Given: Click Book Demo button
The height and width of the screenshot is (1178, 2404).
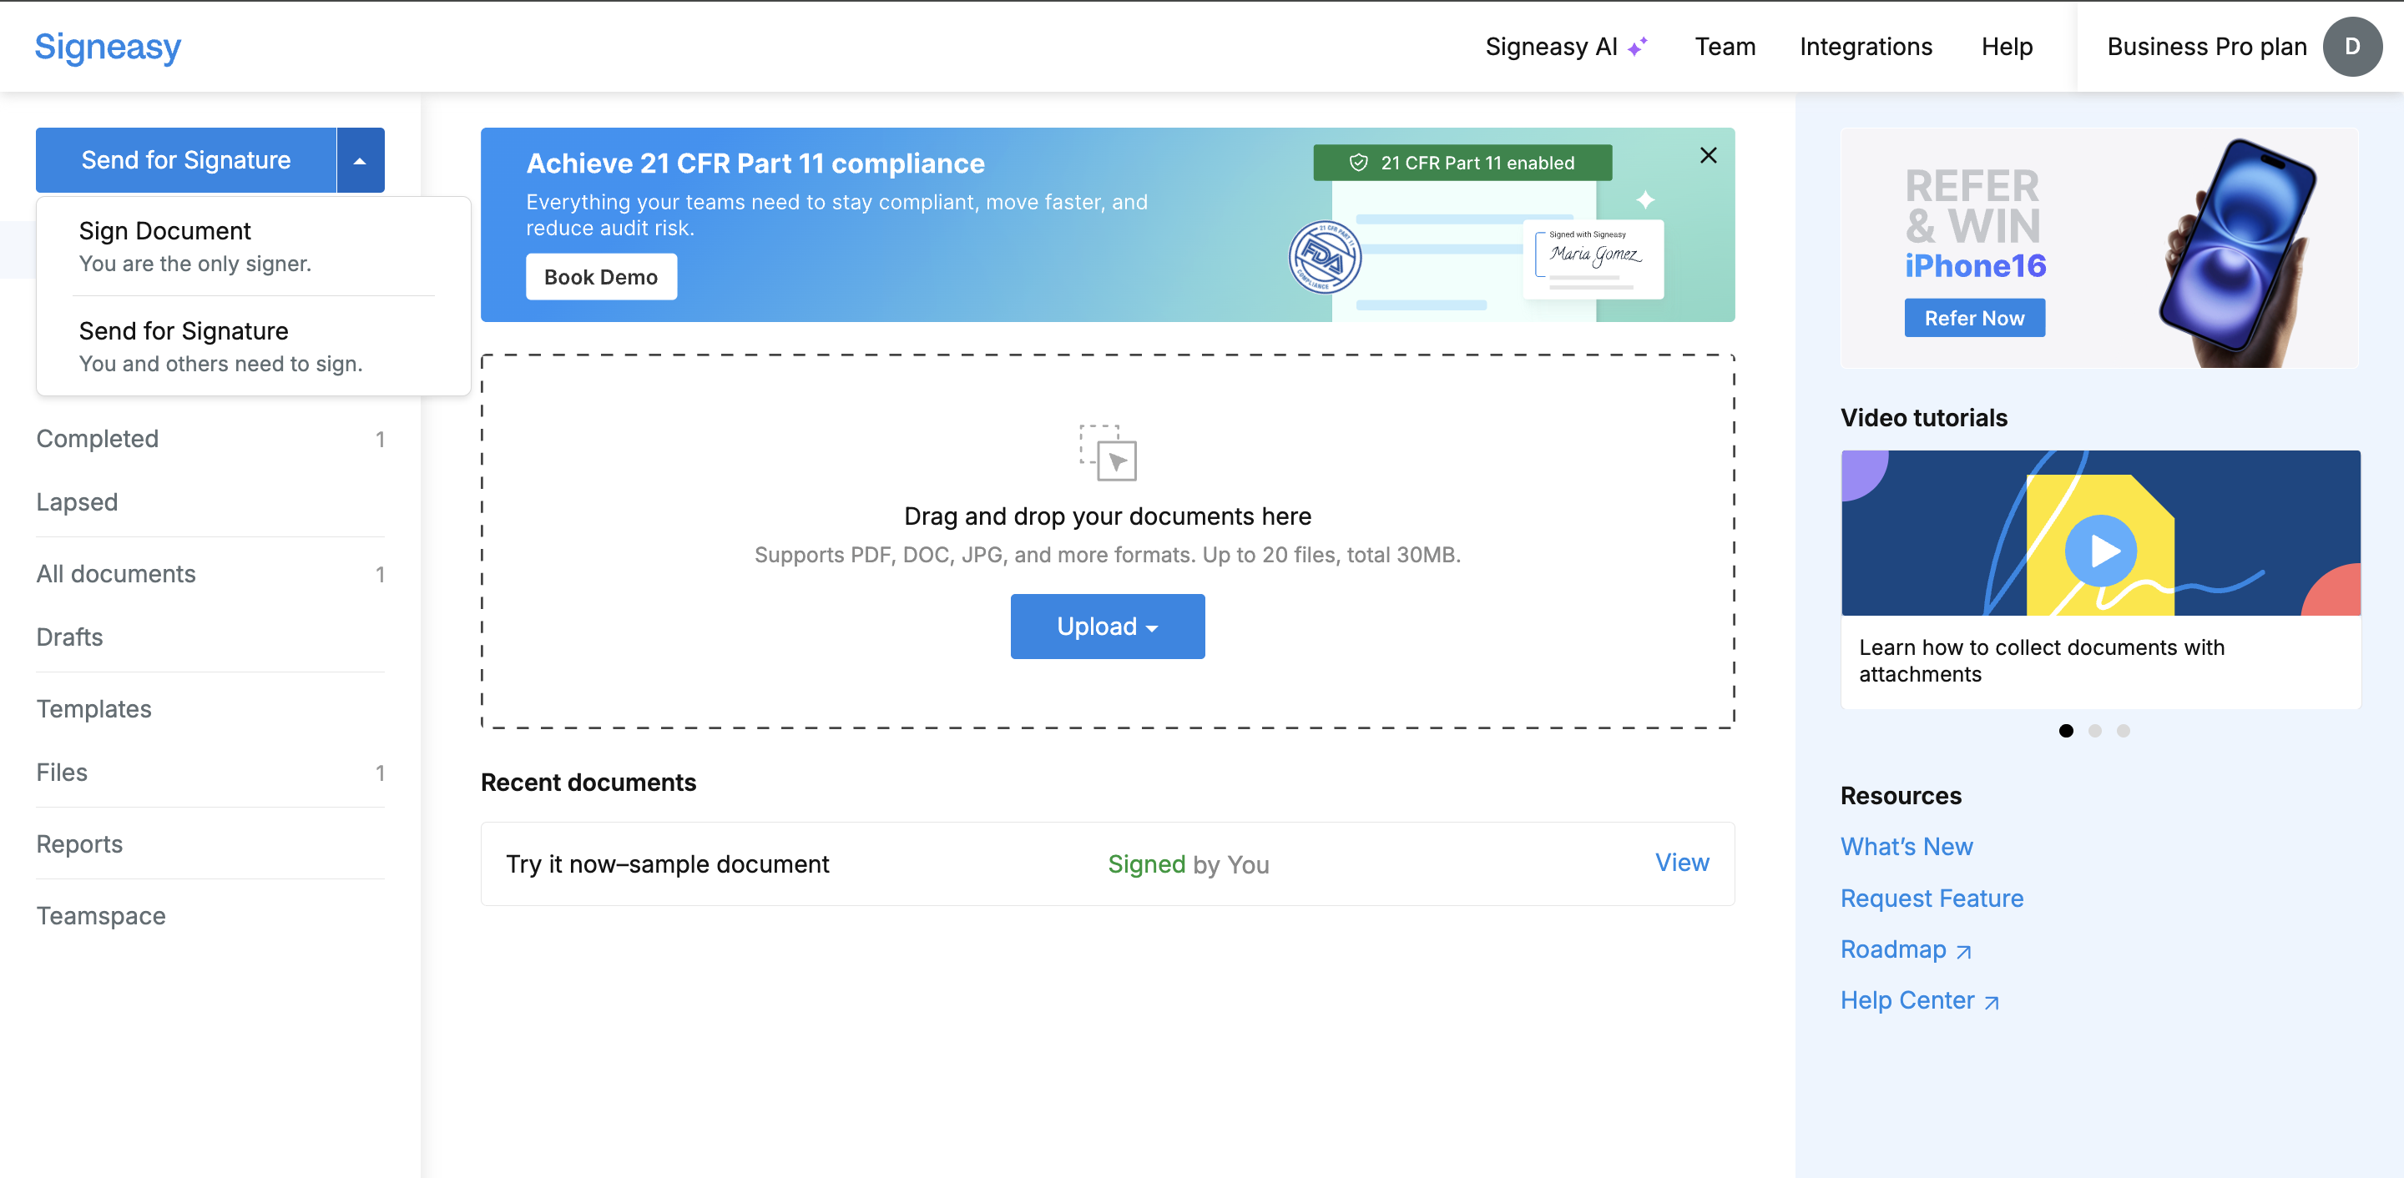Looking at the screenshot, I should click(601, 277).
